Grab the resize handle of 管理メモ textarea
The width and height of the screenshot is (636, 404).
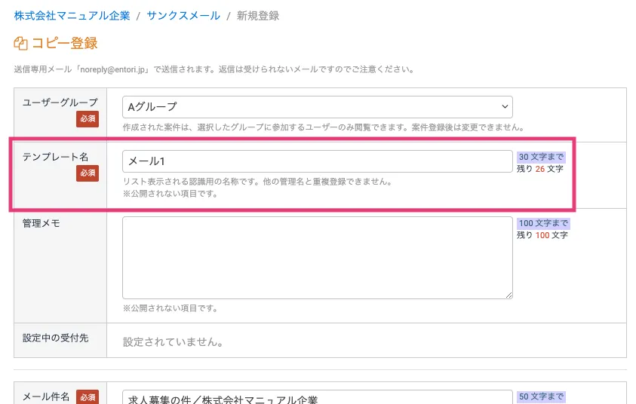pos(508,295)
